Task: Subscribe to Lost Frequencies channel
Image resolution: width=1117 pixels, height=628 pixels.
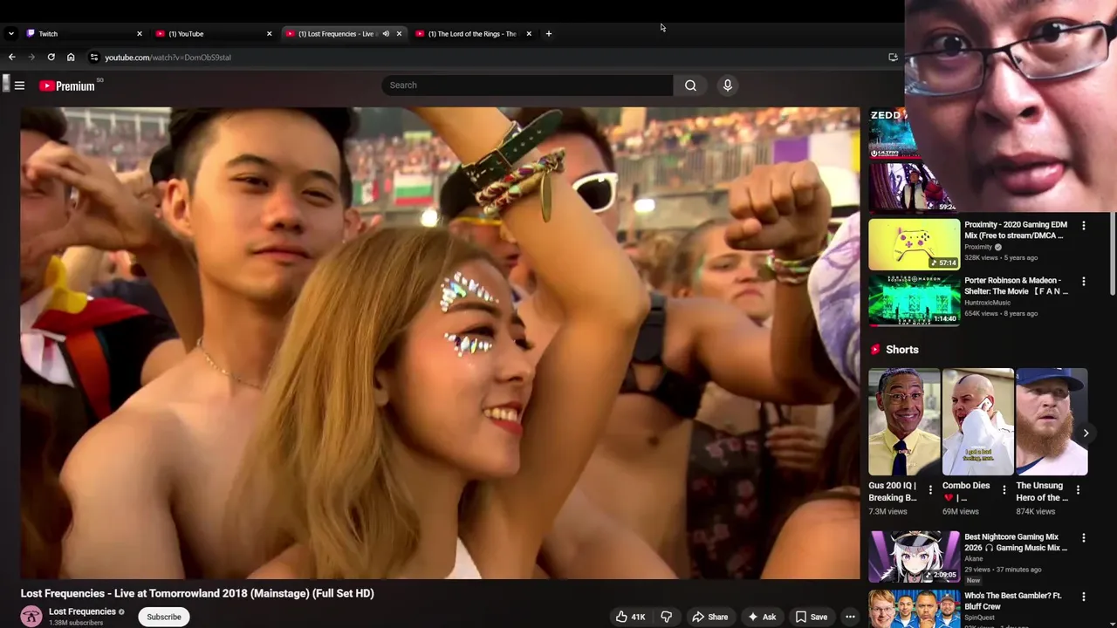Action: click(164, 617)
